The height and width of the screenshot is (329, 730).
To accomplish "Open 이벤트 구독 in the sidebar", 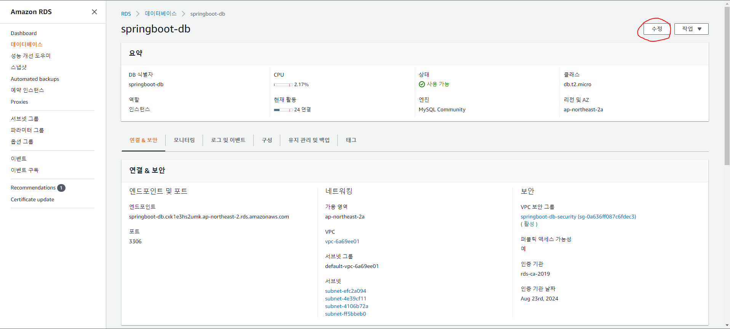I will pos(25,170).
